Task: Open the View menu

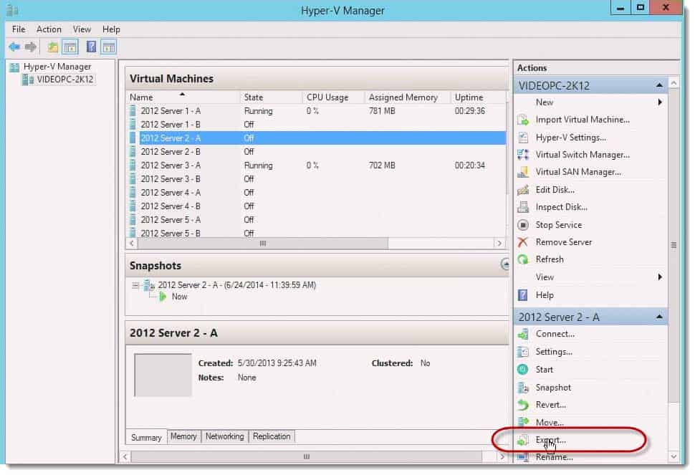Action: [x=82, y=29]
